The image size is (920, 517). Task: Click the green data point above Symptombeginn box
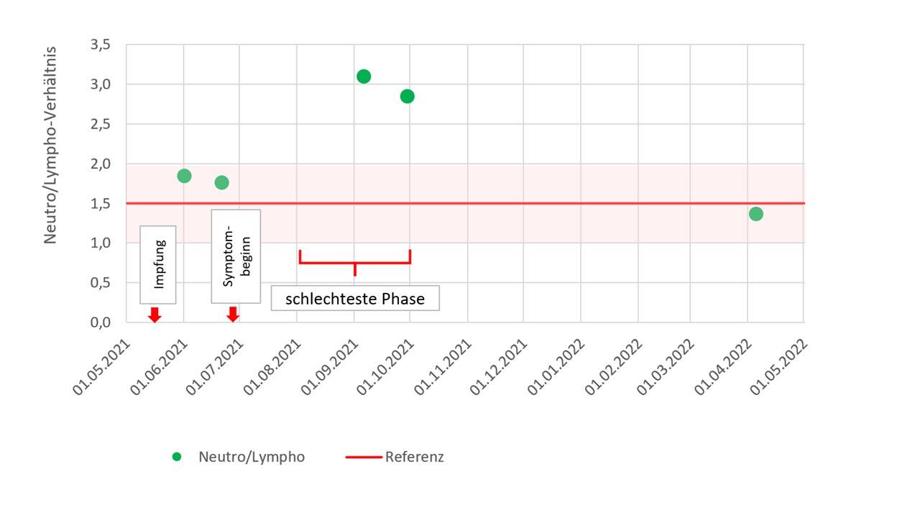pos(221,182)
